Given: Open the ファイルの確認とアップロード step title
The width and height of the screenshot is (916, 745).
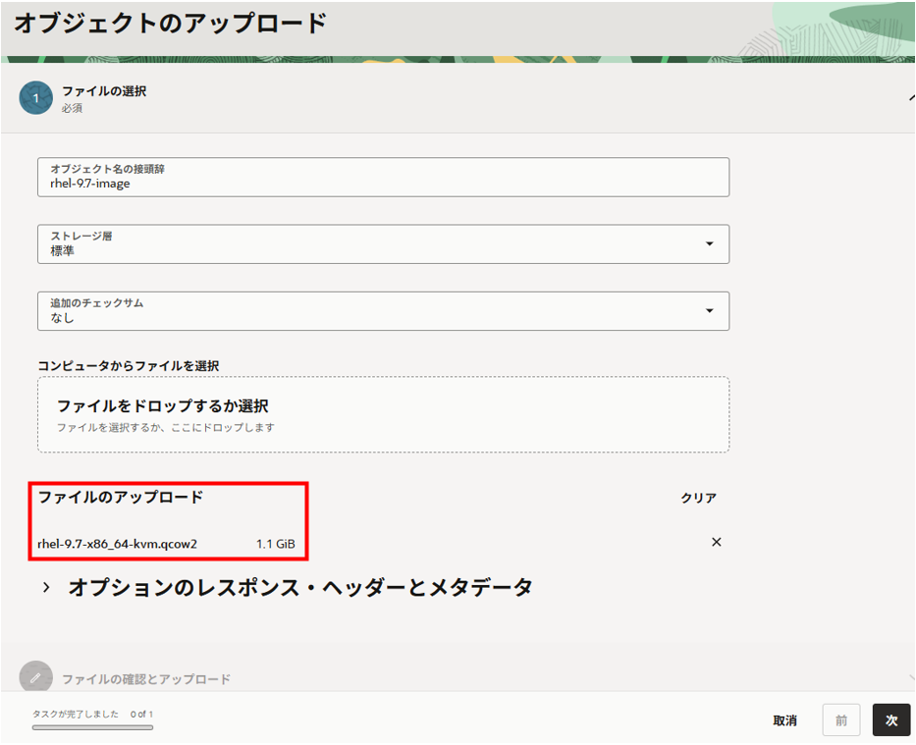Looking at the screenshot, I should (x=146, y=679).
